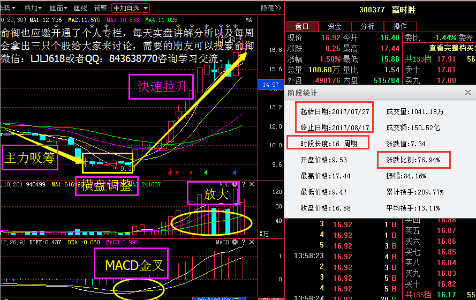The image size is (476, 300).
Task: Click the MACD panel help question mark
Action: coord(243,243)
